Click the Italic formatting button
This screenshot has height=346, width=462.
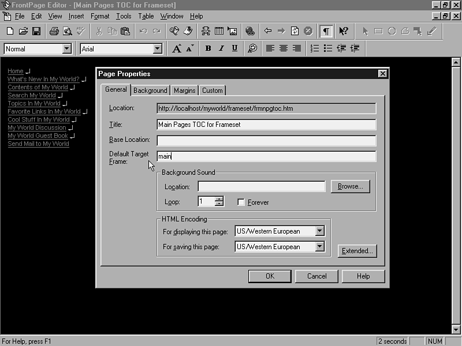(x=221, y=49)
